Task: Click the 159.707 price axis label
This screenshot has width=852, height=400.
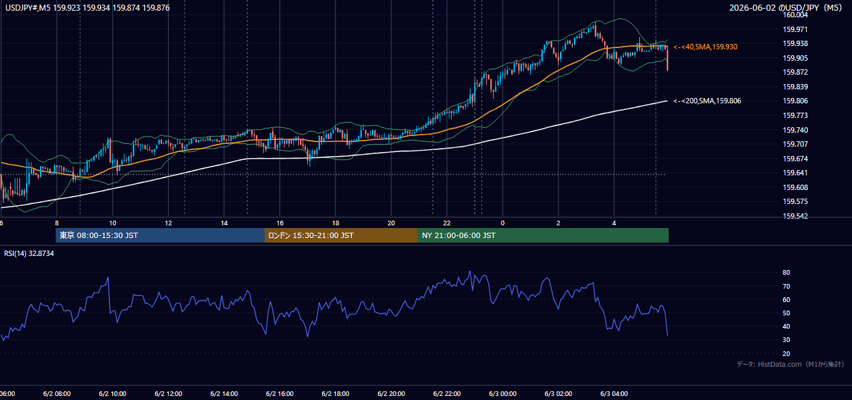Action: click(795, 144)
